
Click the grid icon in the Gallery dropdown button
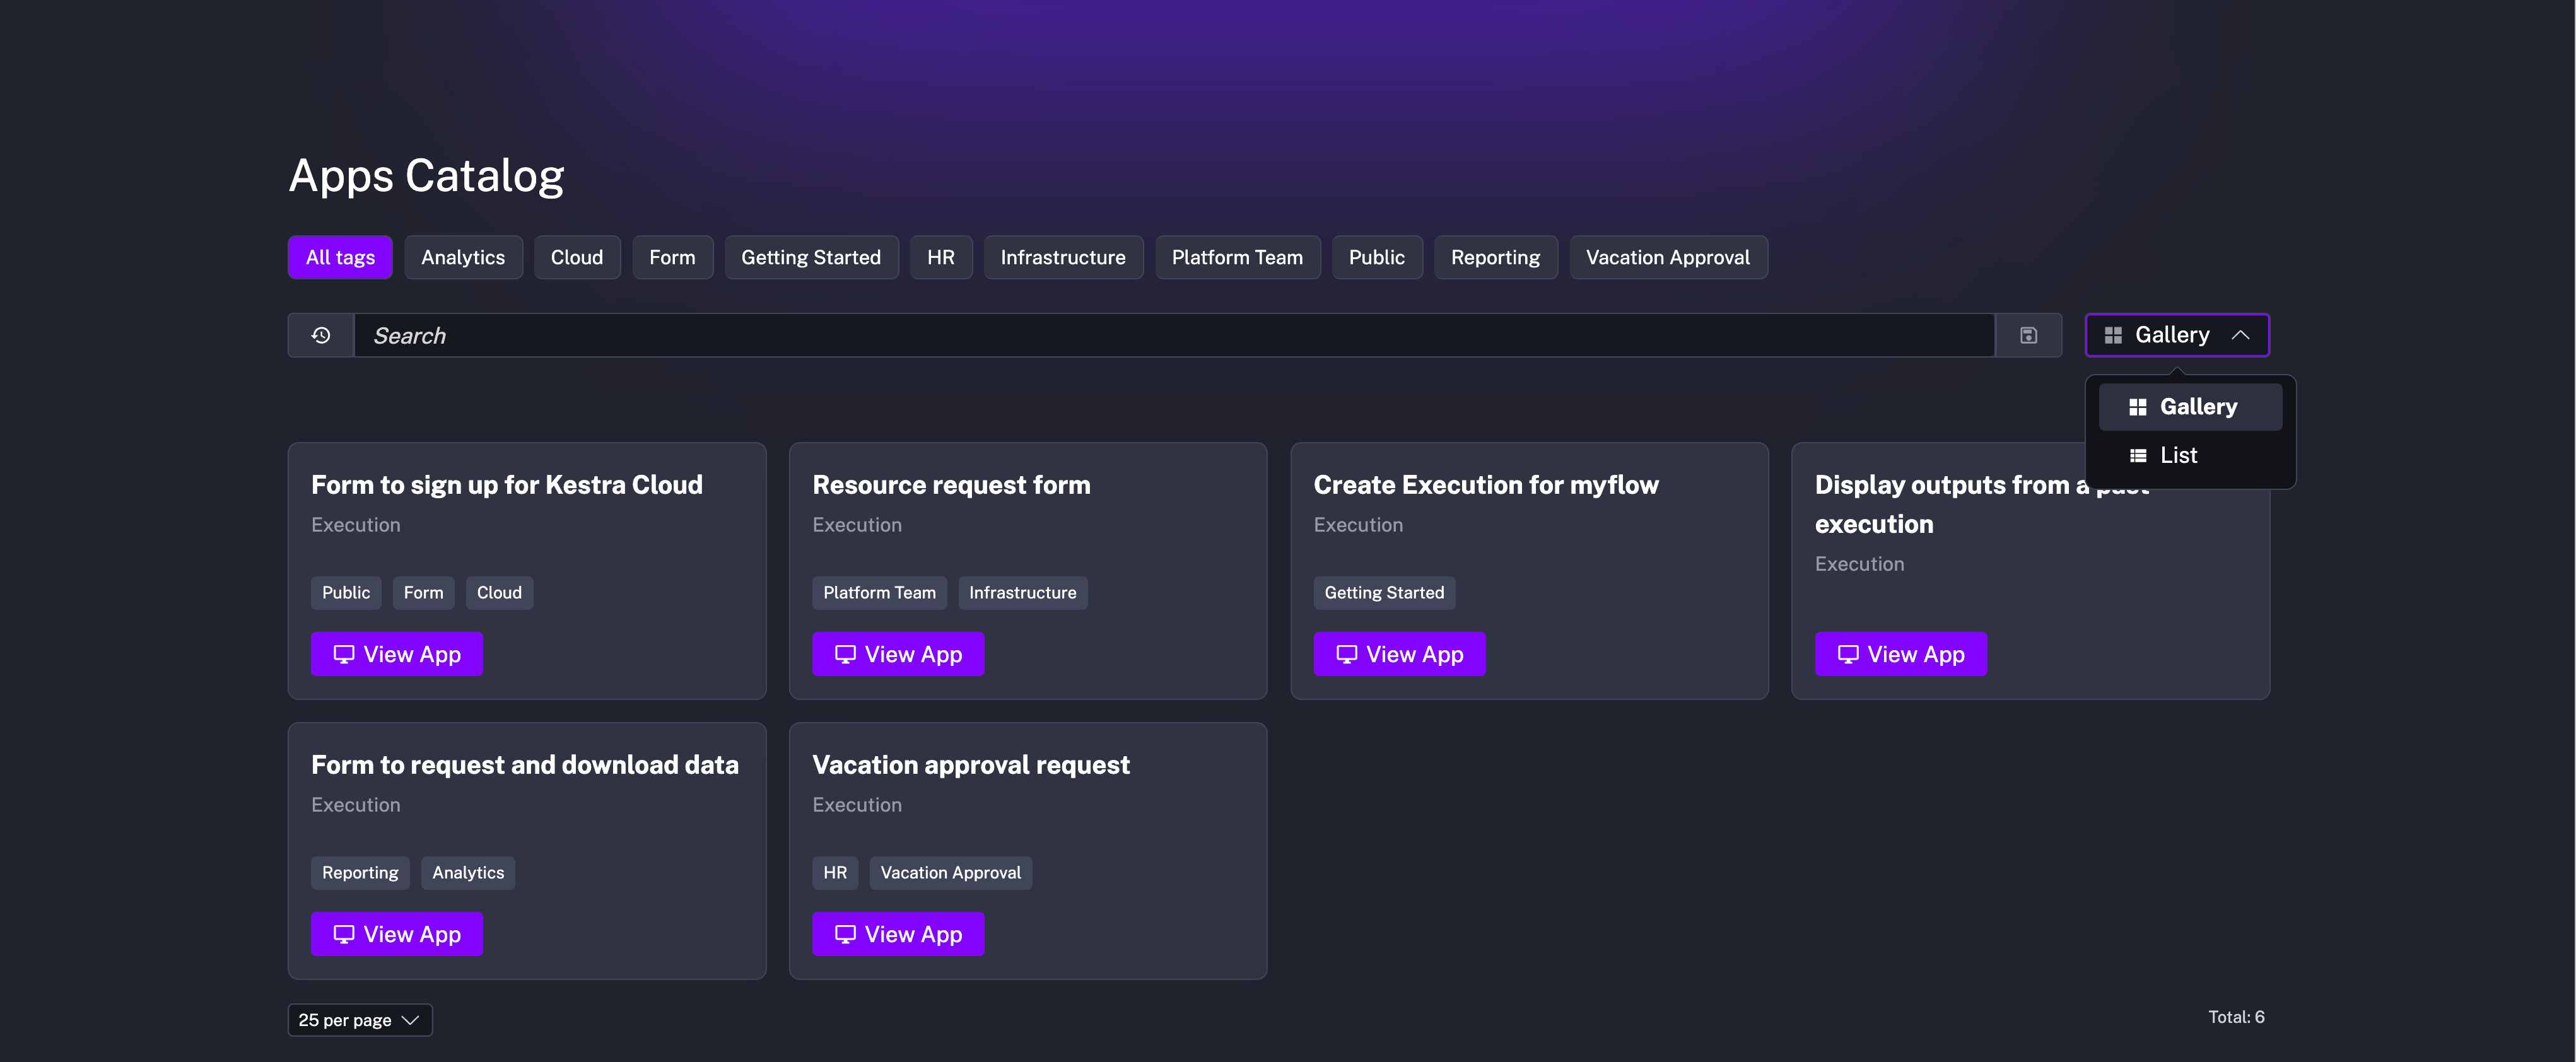click(2113, 335)
